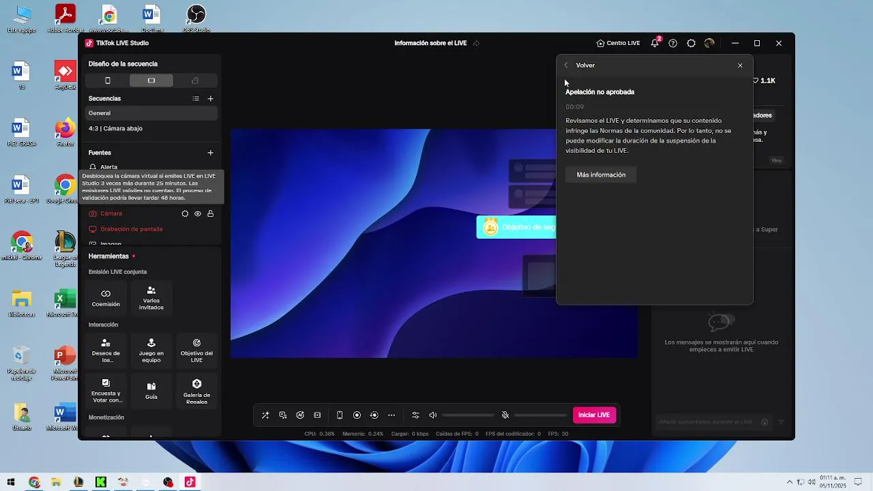Open the Encuesta y Votar tool
This screenshot has height=491, width=873.
pyautogui.click(x=106, y=391)
